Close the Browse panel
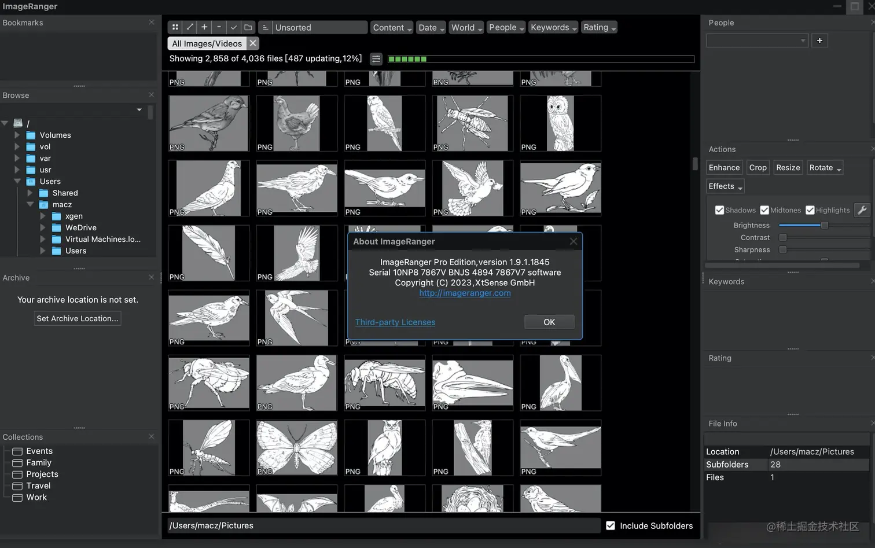Screen dimensions: 875x548 tap(152, 95)
